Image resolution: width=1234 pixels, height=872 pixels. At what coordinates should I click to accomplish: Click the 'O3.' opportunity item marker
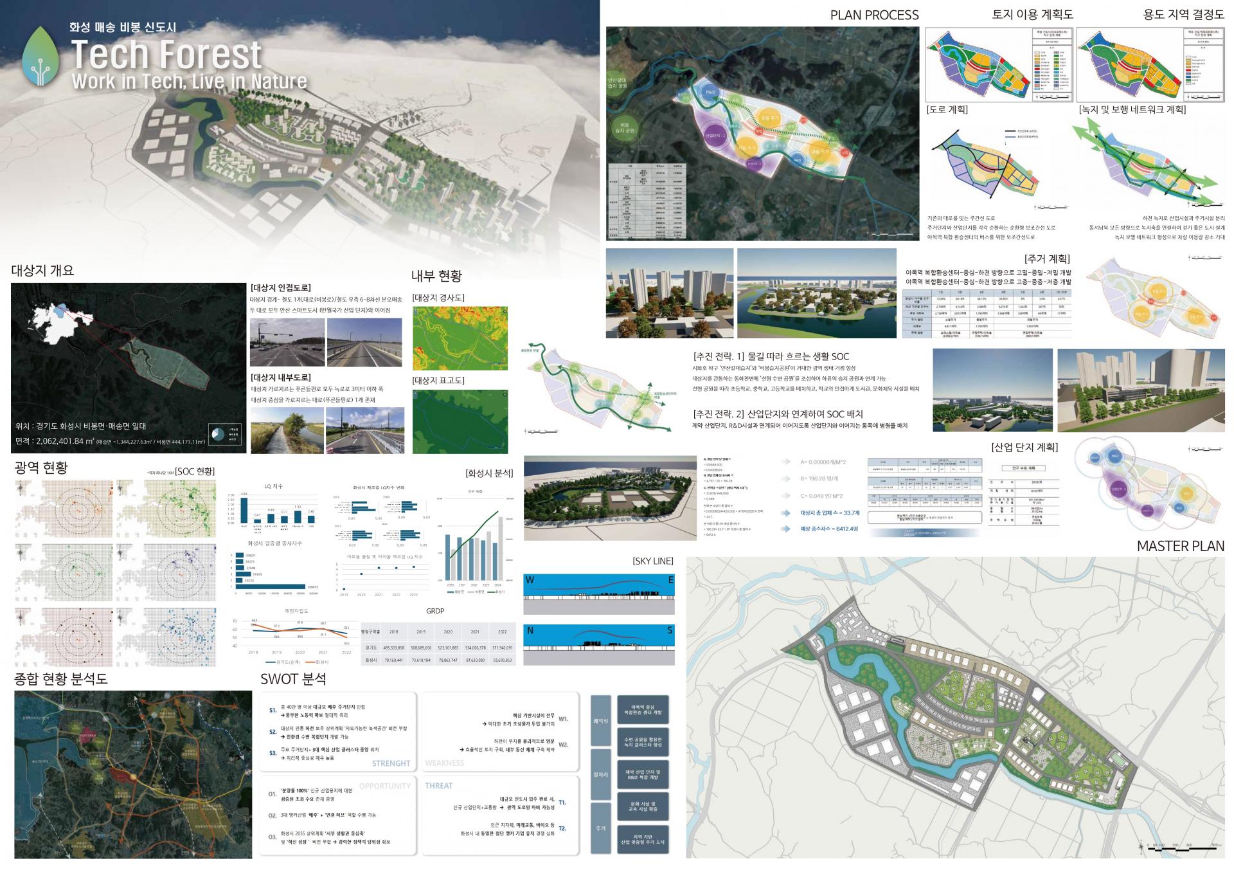tap(273, 837)
